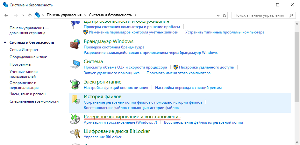Click the Windows Firewall brick wall icon
This screenshot has width=300, height=145.
click(x=75, y=44)
